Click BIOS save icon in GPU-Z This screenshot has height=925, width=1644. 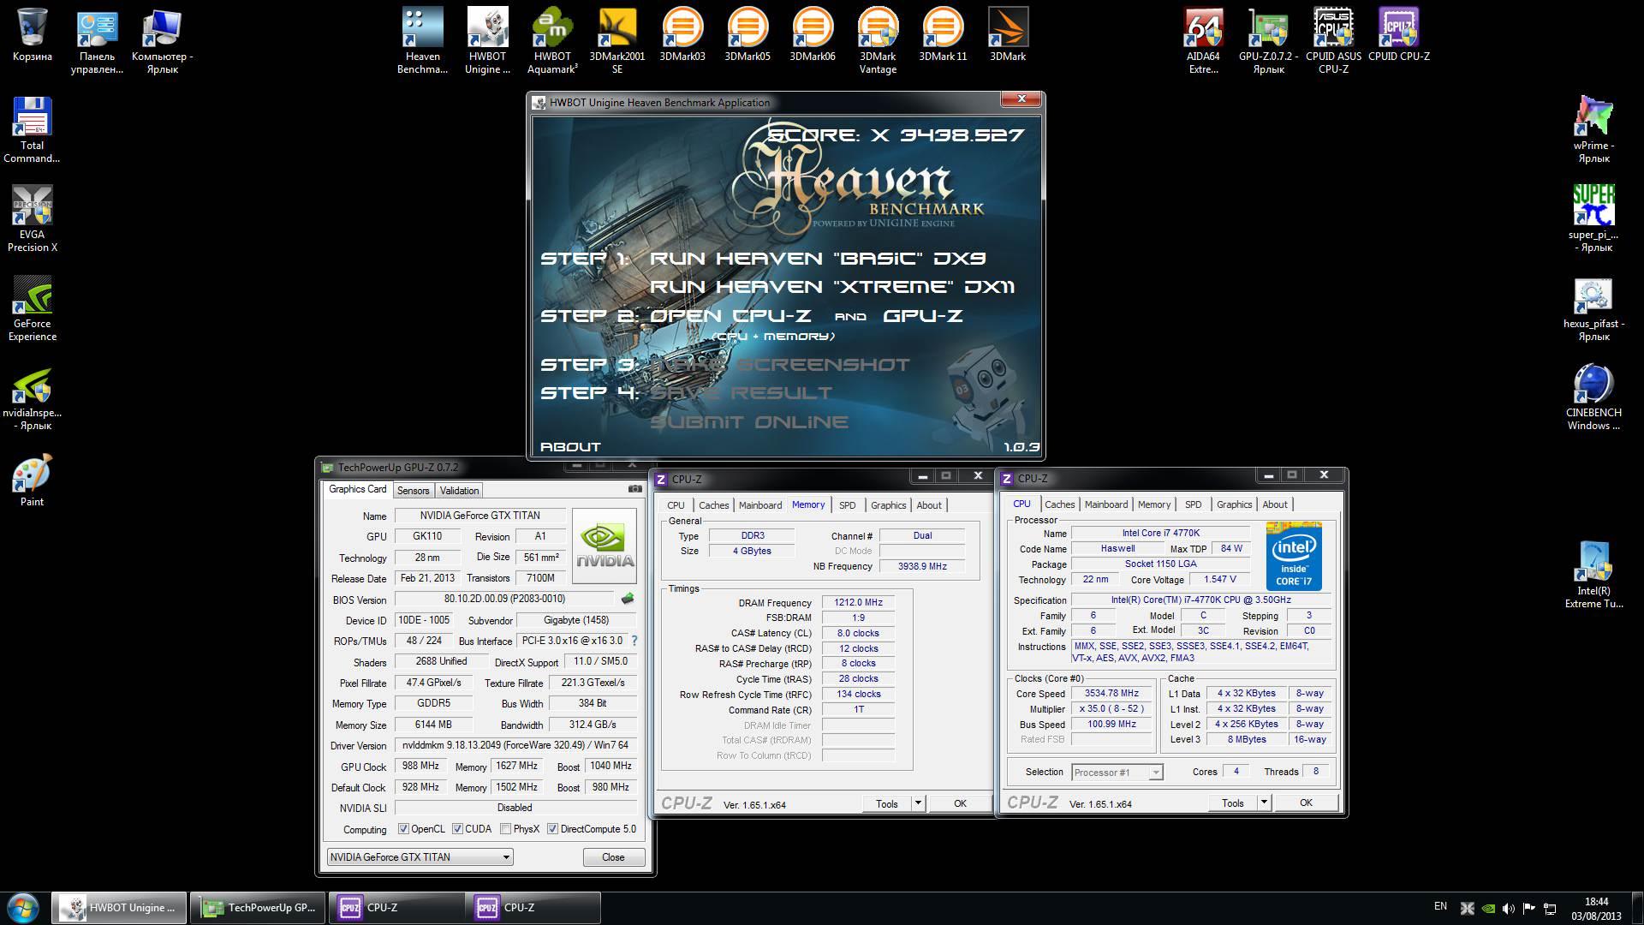pyautogui.click(x=628, y=599)
